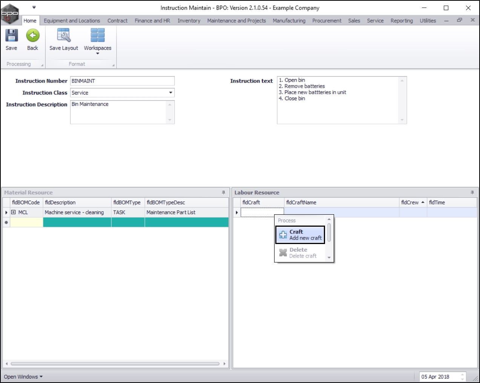
Task: Expand the Format group launcher
Action: pyautogui.click(x=113, y=66)
